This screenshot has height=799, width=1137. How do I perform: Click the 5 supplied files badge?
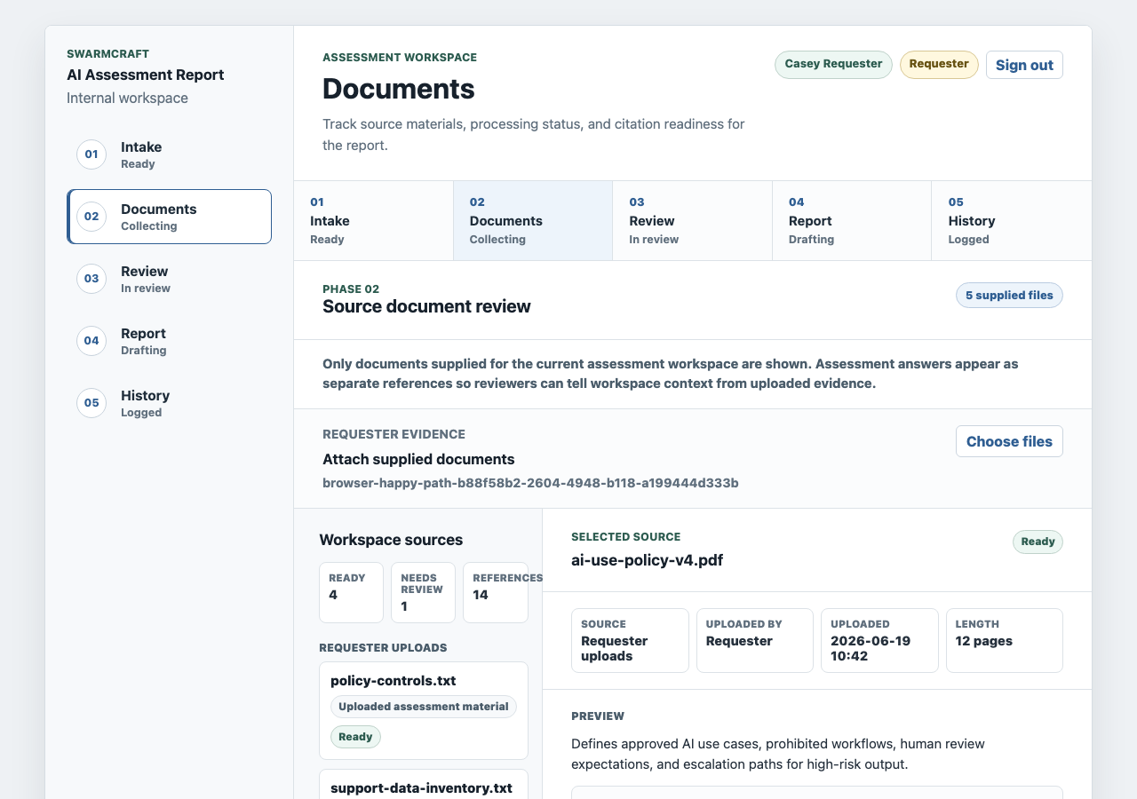coord(1009,296)
